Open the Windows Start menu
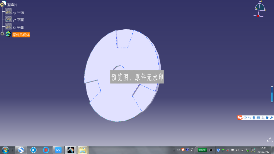This screenshot has height=154, width=274. [5, 150]
